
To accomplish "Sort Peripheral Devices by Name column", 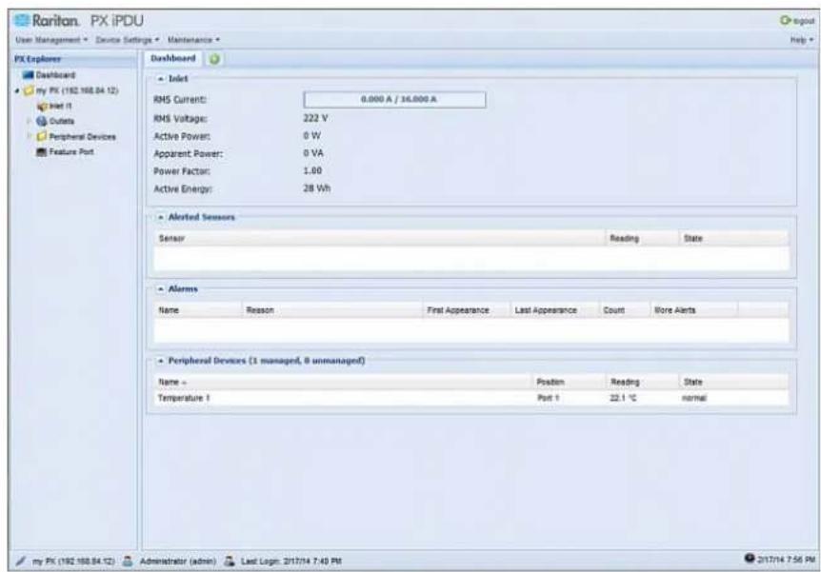I will click(343, 382).
